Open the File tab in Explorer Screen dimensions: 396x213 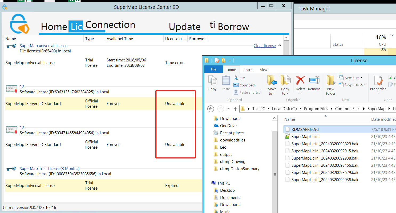[x=213, y=69]
